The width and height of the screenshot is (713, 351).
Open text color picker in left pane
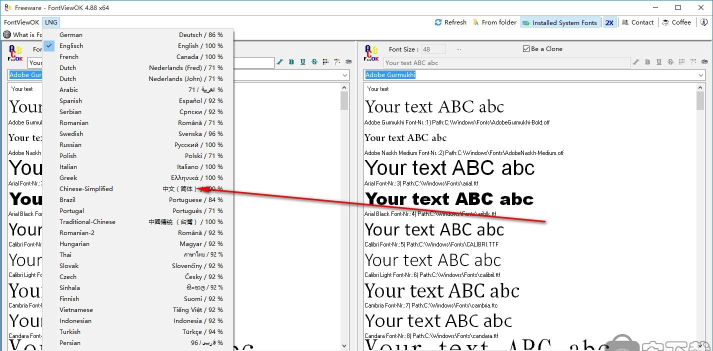point(326,62)
